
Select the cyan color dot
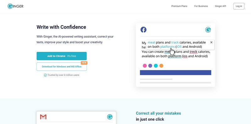click(156, 66)
